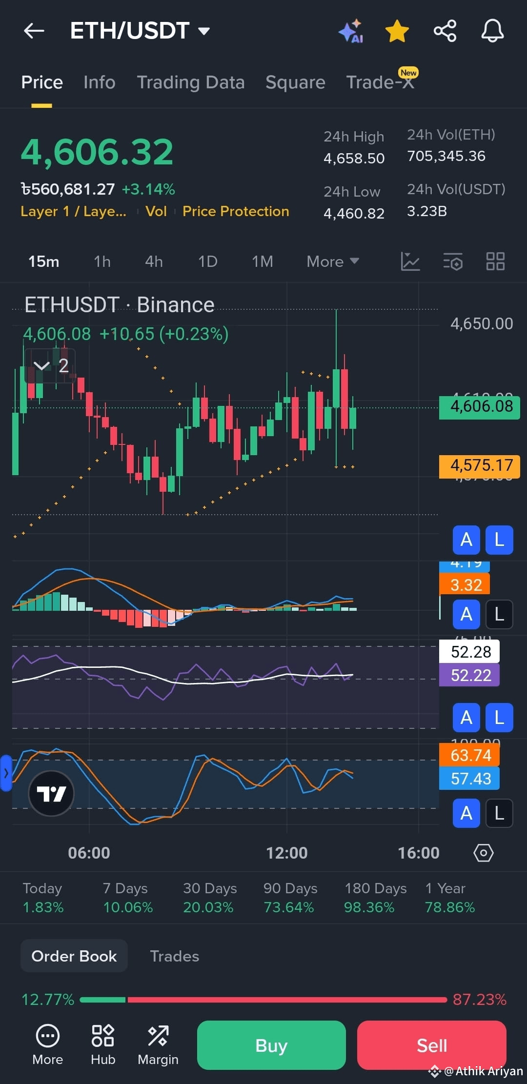Tap the 52.22 RSI value label

click(469, 675)
